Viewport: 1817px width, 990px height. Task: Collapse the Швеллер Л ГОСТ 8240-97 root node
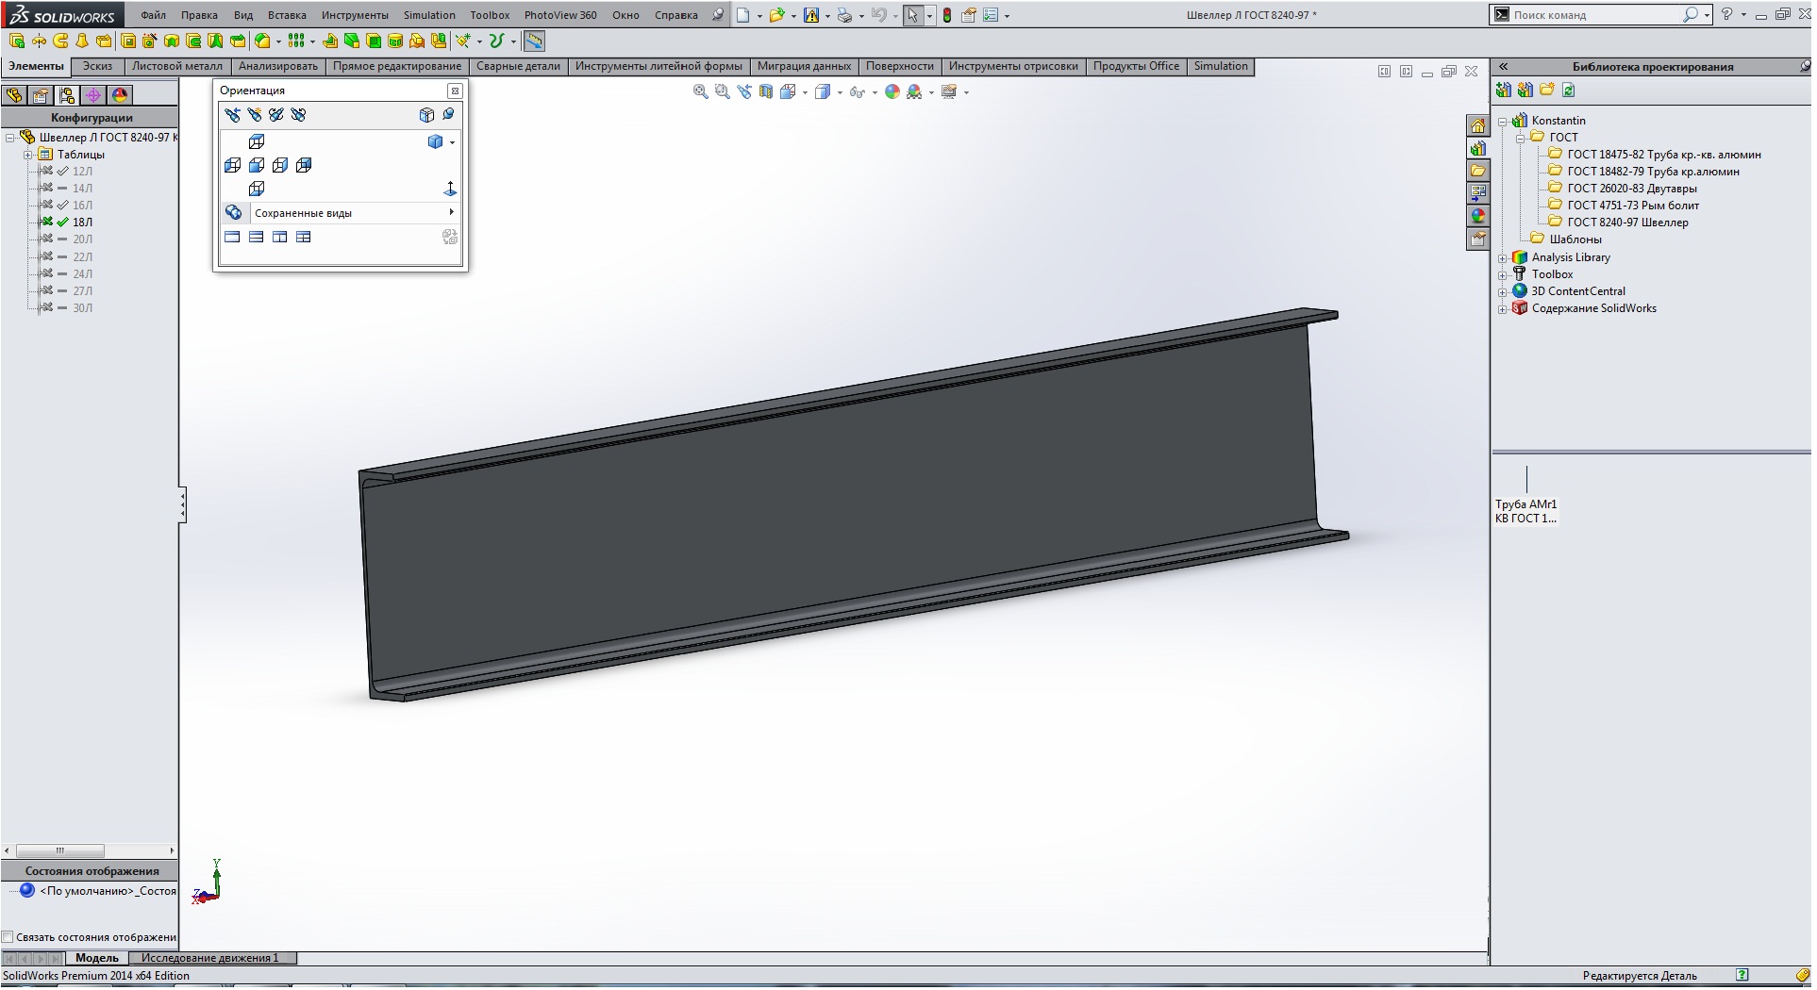click(9, 138)
